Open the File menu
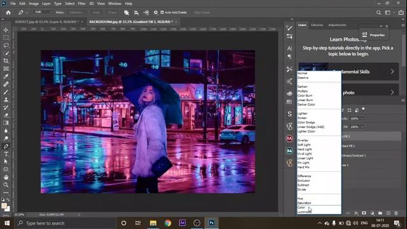 (x=13, y=4)
